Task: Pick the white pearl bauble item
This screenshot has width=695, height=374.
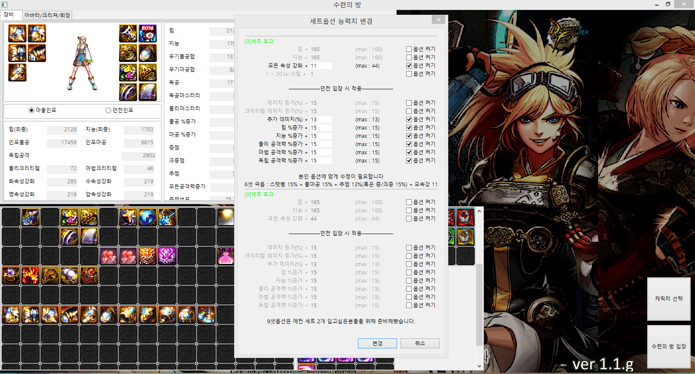Action: coord(69,276)
